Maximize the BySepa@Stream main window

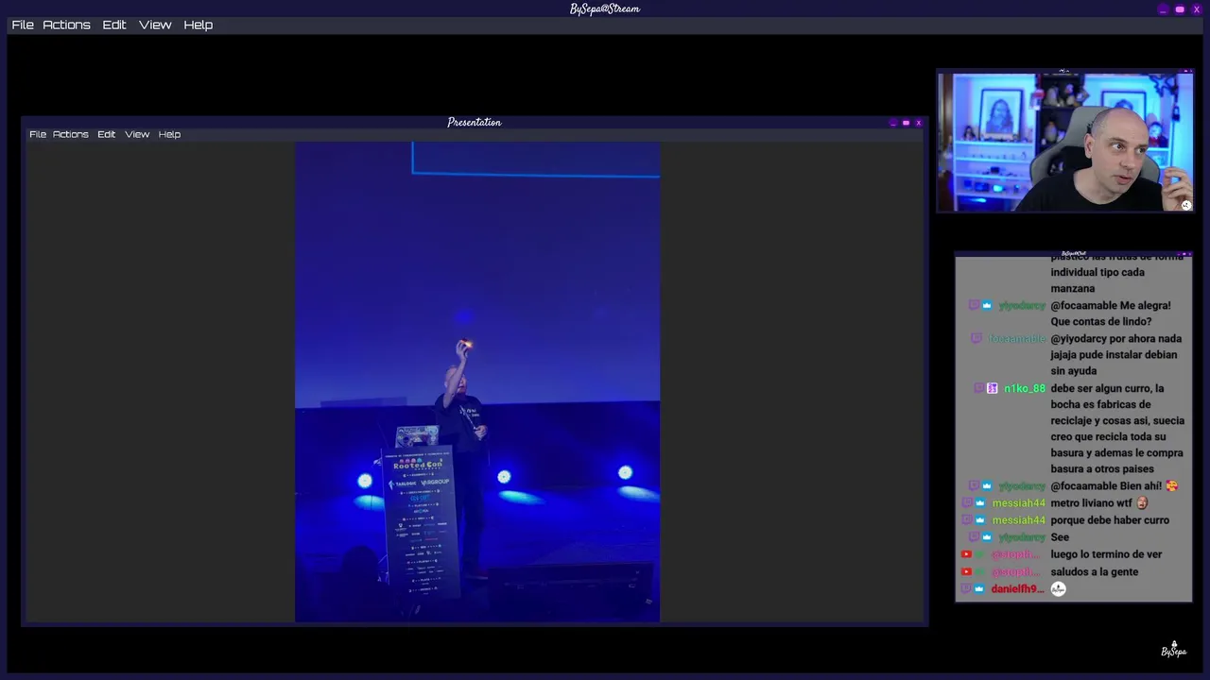tap(1180, 9)
